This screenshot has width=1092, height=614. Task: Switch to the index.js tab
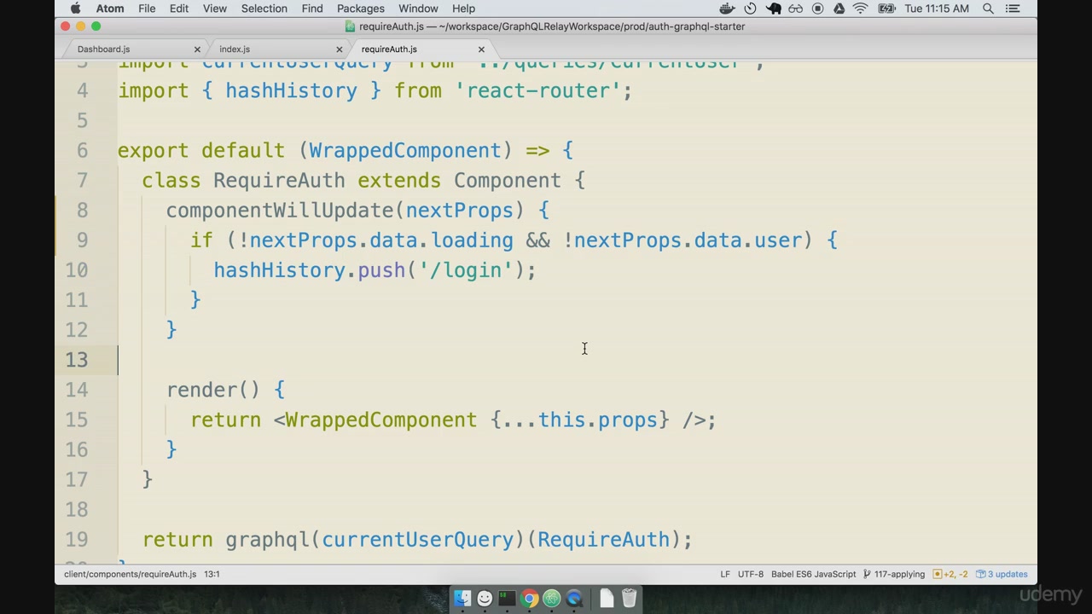[x=235, y=49]
